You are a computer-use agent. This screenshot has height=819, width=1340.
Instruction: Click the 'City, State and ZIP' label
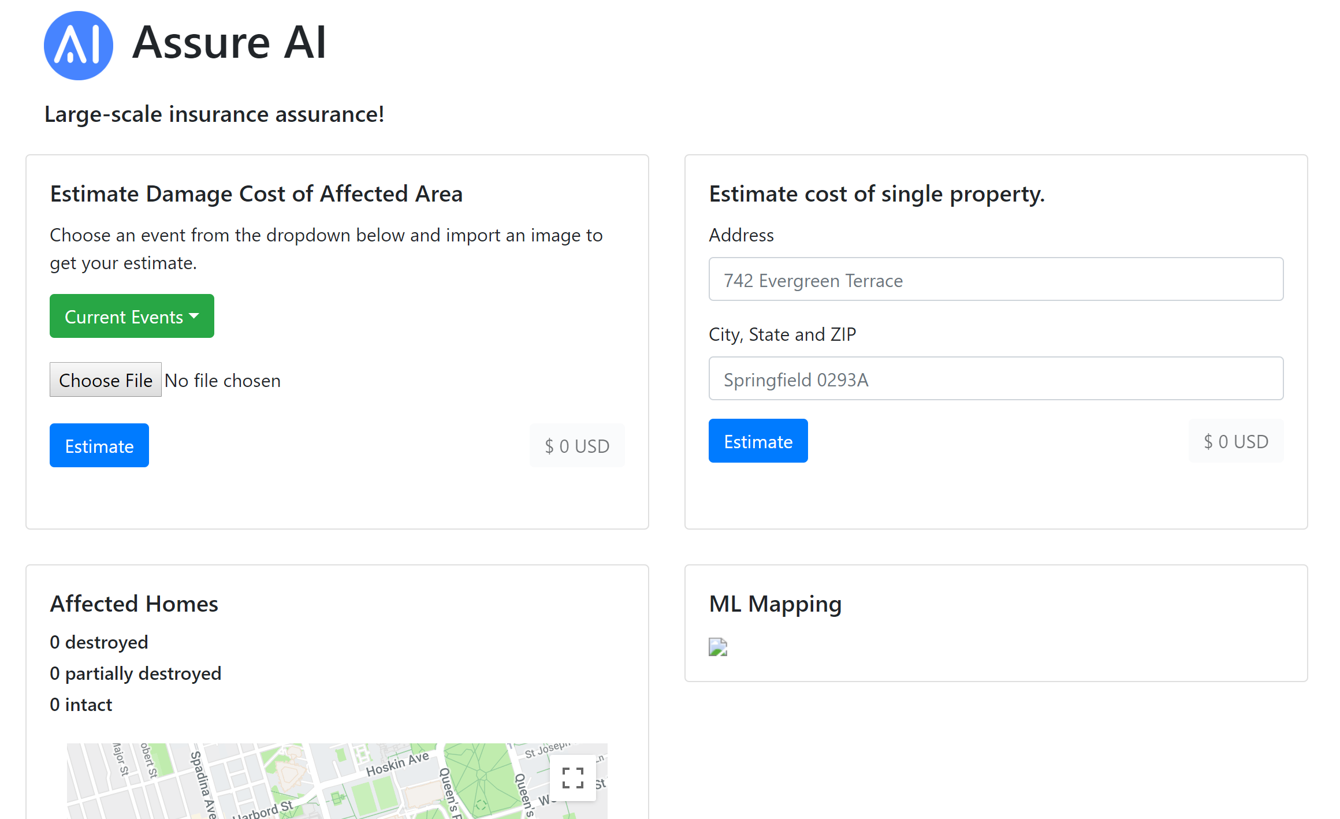[782, 334]
